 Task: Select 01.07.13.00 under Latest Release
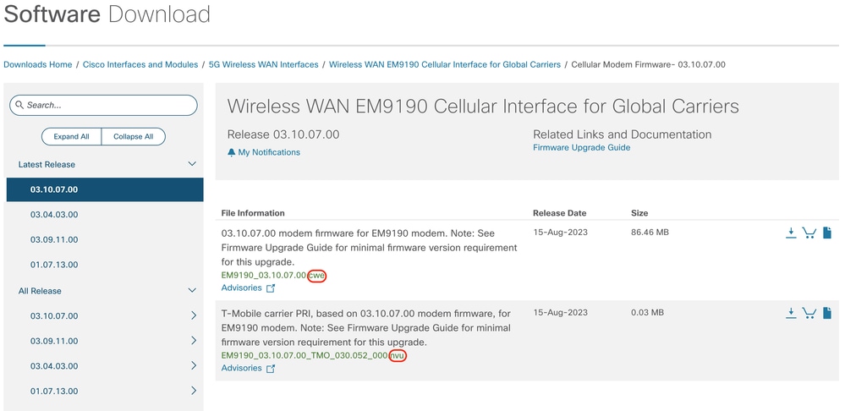(x=54, y=265)
